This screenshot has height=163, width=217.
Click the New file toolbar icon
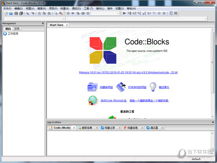coord(6,13)
